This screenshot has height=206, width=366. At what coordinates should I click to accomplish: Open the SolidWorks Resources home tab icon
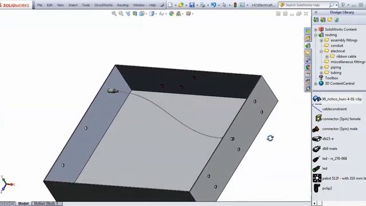pos(308,38)
